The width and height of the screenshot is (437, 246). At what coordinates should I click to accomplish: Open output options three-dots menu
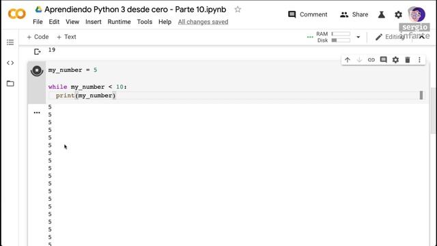pyautogui.click(x=37, y=113)
